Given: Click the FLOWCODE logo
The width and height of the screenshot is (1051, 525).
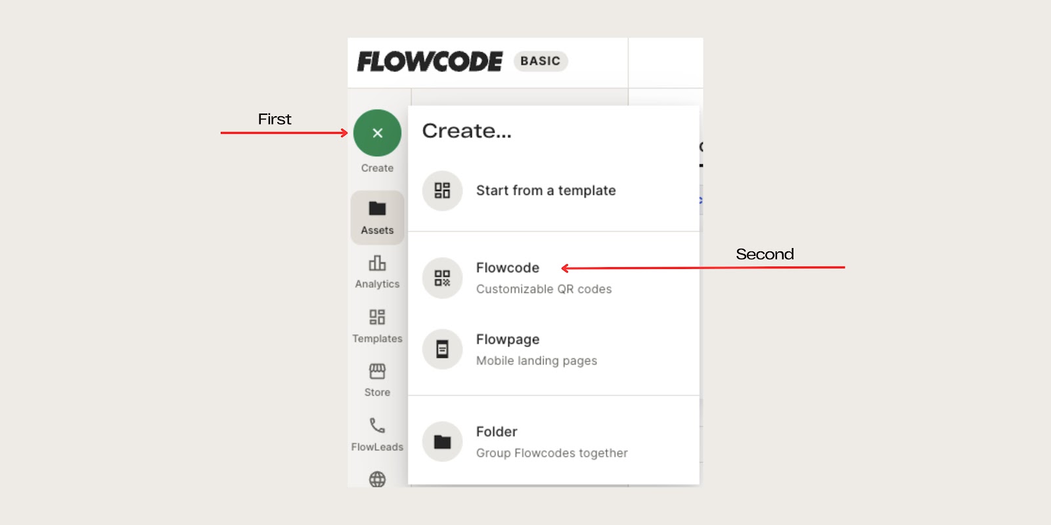Looking at the screenshot, I should click(x=428, y=61).
